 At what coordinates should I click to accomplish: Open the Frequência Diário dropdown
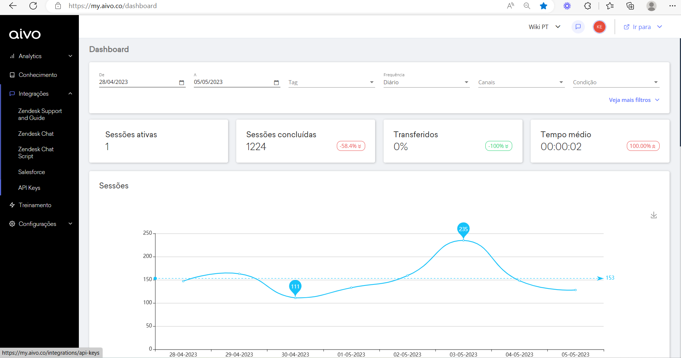click(x=426, y=82)
